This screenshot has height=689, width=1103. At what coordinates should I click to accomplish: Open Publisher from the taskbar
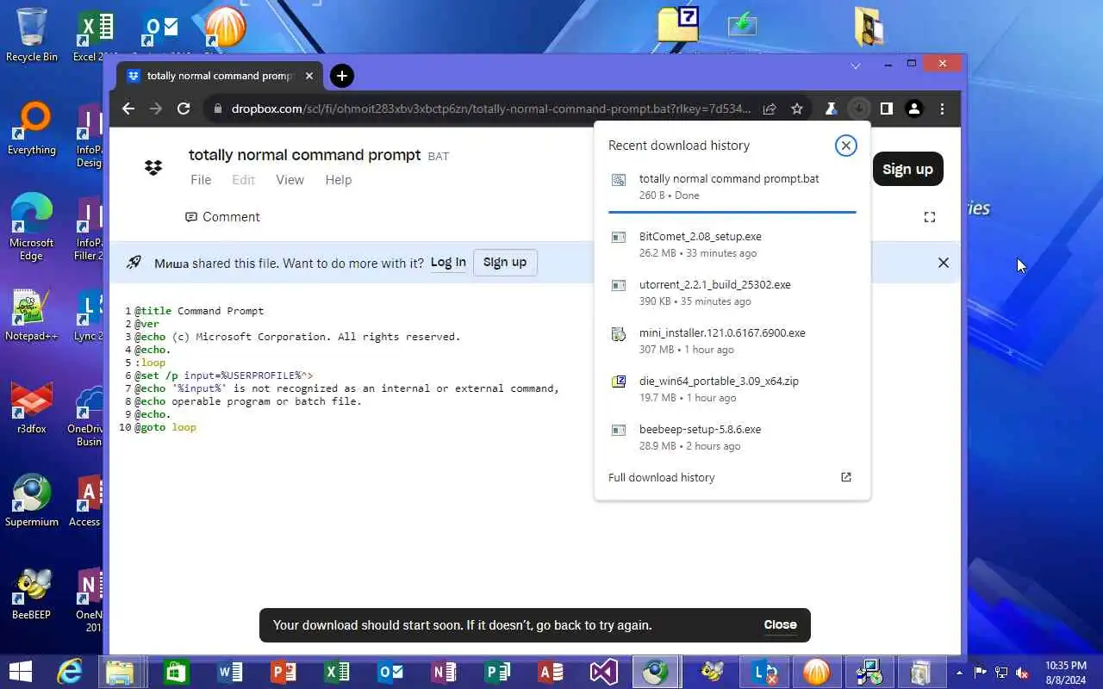pos(497,672)
